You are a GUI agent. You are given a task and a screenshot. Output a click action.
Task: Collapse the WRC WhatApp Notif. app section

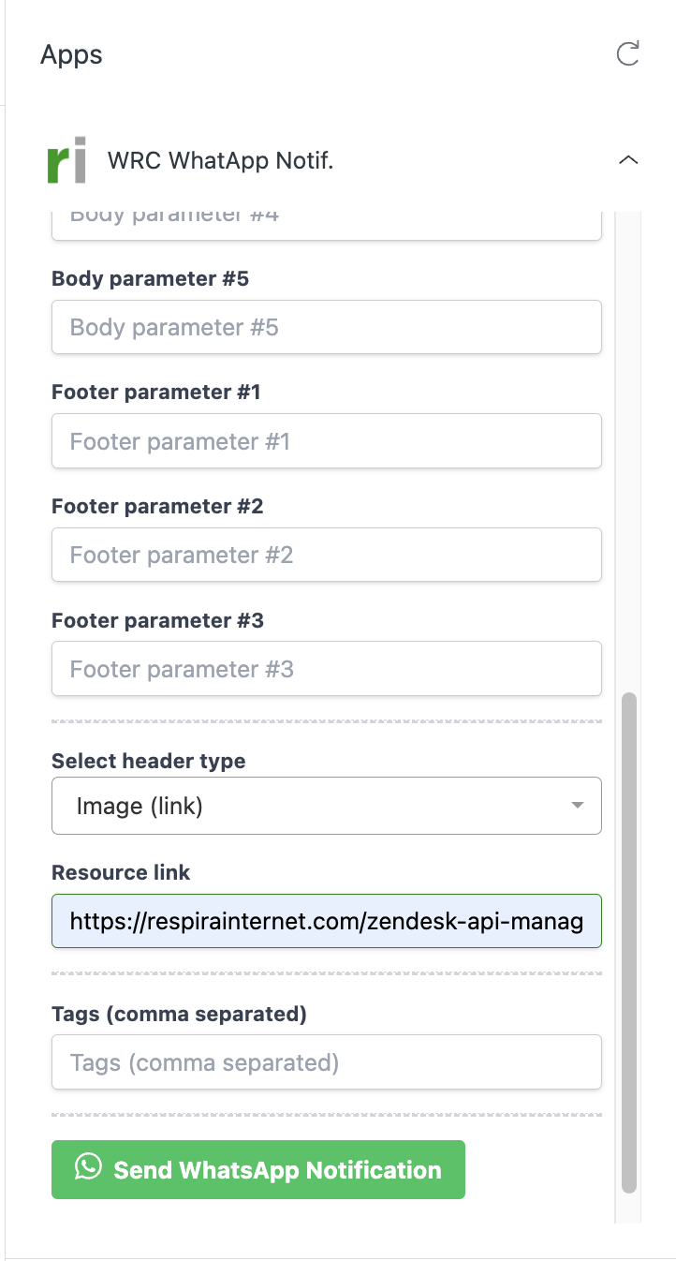pos(627,159)
